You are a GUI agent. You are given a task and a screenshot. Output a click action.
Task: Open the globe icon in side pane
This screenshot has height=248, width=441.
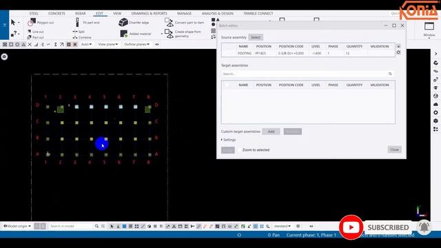coord(435,96)
